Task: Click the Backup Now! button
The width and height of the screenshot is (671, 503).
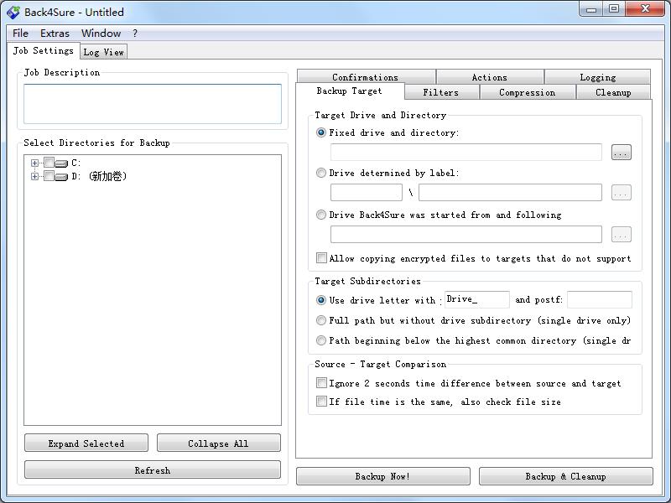Action: tap(382, 476)
